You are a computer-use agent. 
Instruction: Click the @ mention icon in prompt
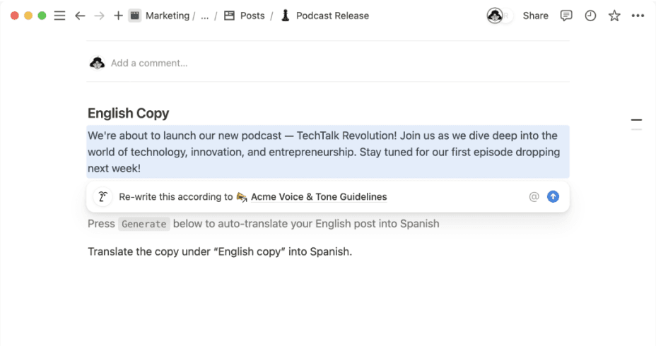[534, 197]
